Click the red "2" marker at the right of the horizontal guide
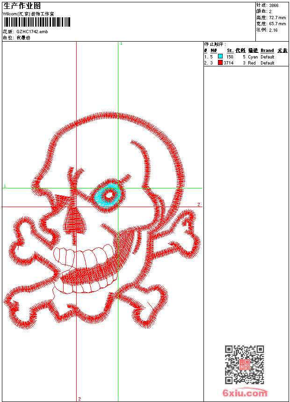Viewport: 290px width, 402px height. pos(199,204)
